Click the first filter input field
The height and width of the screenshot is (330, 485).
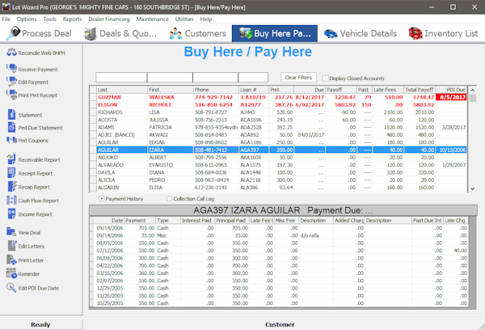point(120,78)
